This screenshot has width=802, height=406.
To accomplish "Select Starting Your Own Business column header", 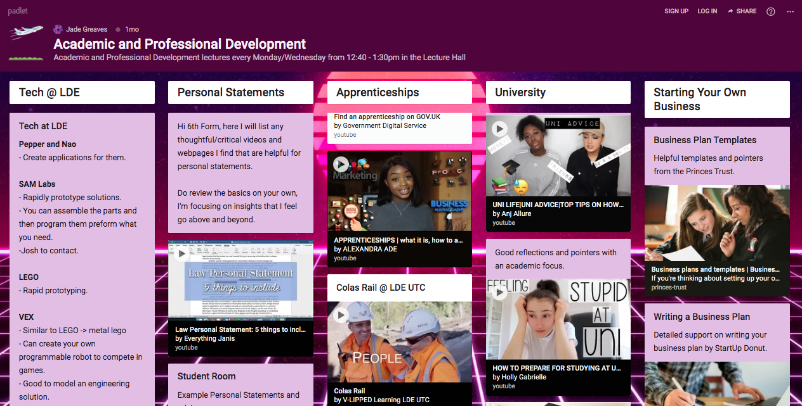I will coord(717,99).
